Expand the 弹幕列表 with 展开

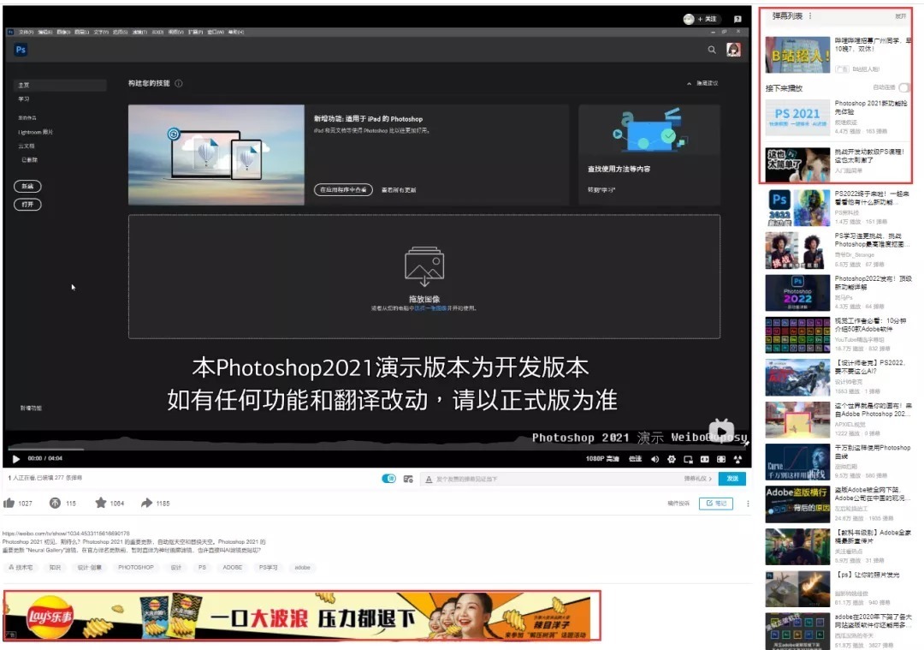click(900, 16)
